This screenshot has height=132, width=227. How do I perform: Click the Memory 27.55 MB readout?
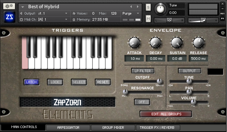(x=100, y=20)
